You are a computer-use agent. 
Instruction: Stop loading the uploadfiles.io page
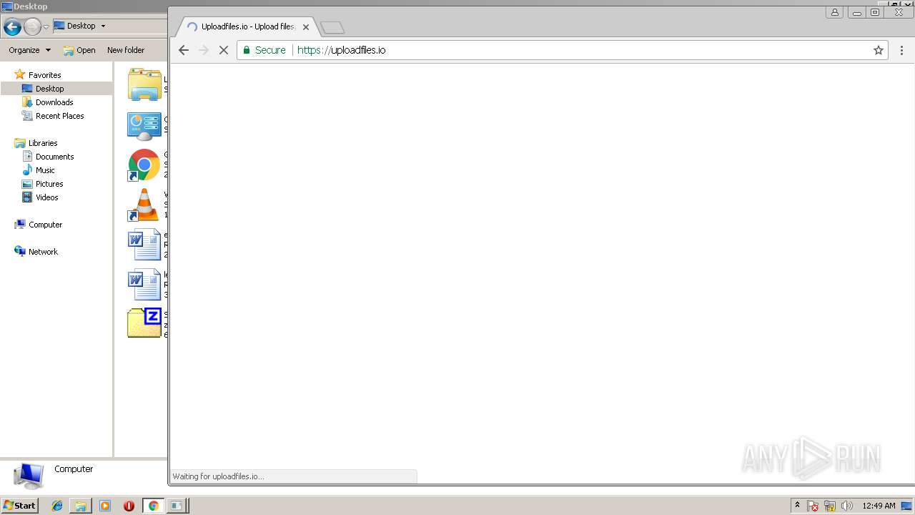[223, 50]
